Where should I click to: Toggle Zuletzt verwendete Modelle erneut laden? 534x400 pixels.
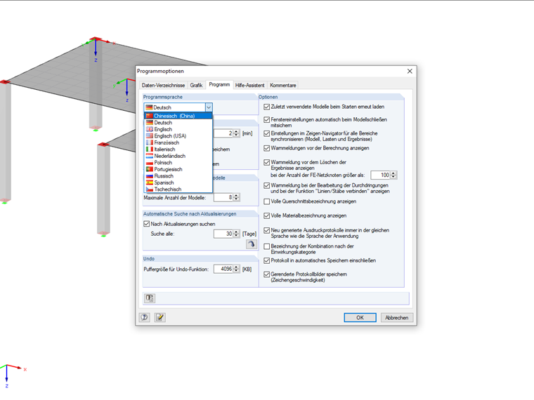pyautogui.click(x=267, y=107)
